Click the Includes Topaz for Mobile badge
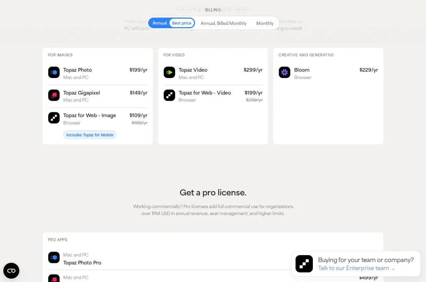426x282 pixels. 90,135
